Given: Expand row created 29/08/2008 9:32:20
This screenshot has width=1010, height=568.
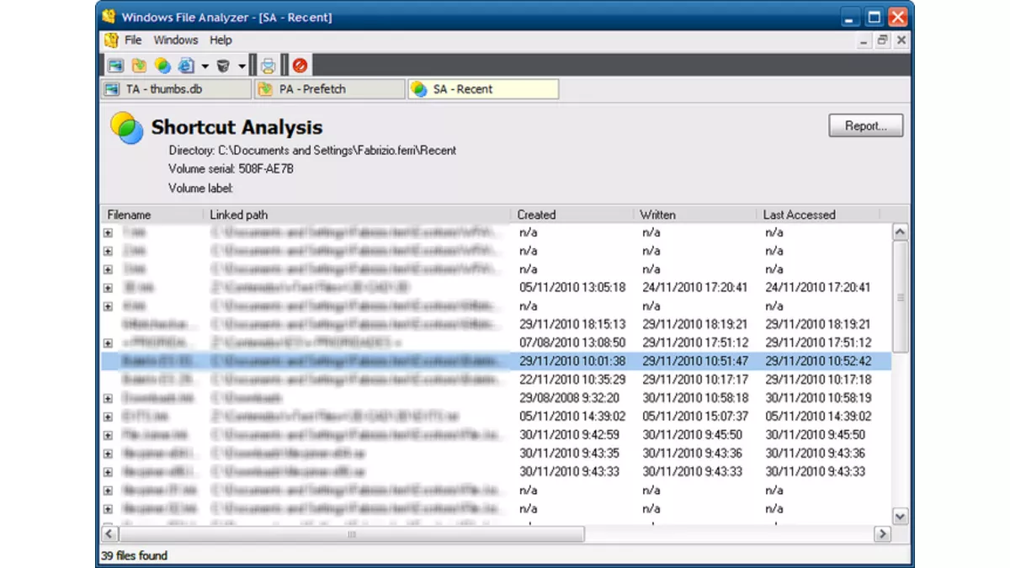Looking at the screenshot, I should coord(108,398).
